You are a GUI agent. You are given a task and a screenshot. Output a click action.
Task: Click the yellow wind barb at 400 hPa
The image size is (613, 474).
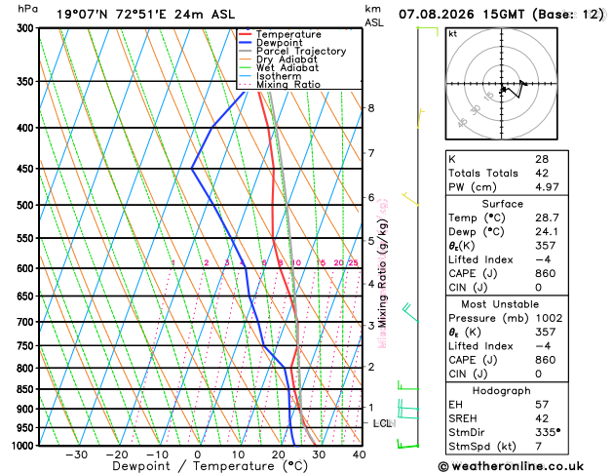pyautogui.click(x=421, y=119)
